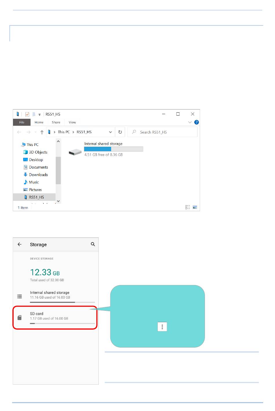Close the RS51_HS Explorer window
The width and height of the screenshot is (275, 411).
(x=193, y=114)
